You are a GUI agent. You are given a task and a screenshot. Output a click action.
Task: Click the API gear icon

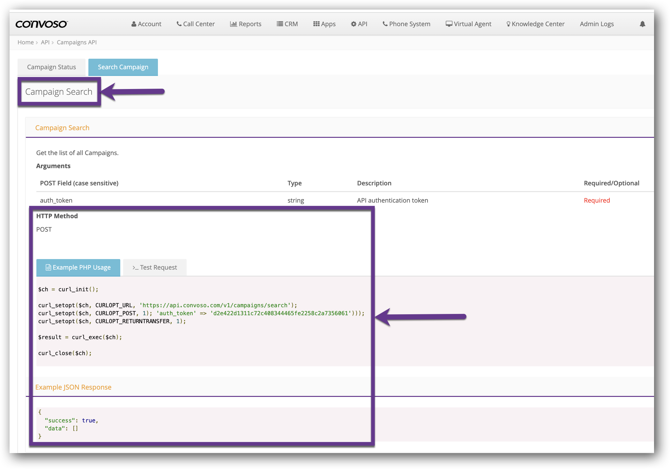click(354, 24)
